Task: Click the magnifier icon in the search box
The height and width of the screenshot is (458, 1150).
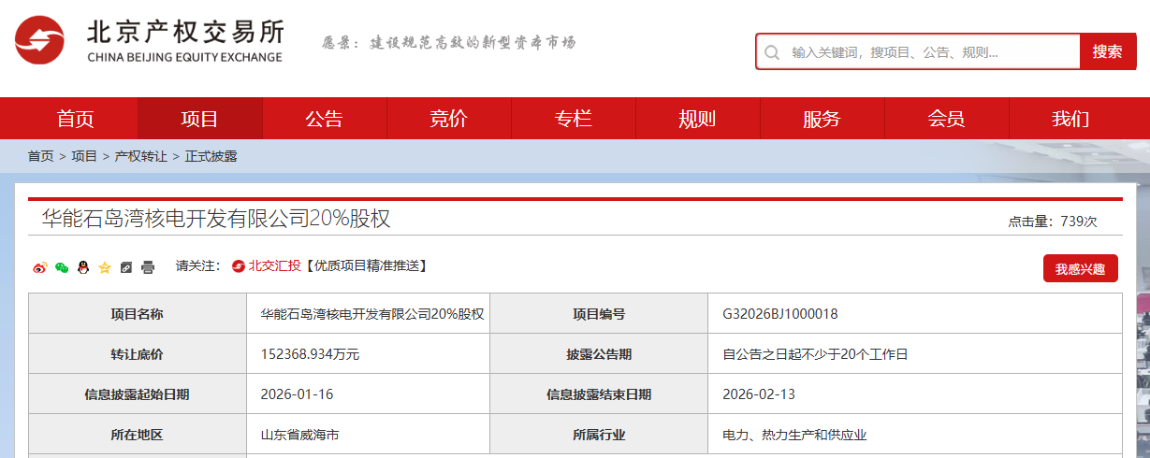Action: pos(772,52)
